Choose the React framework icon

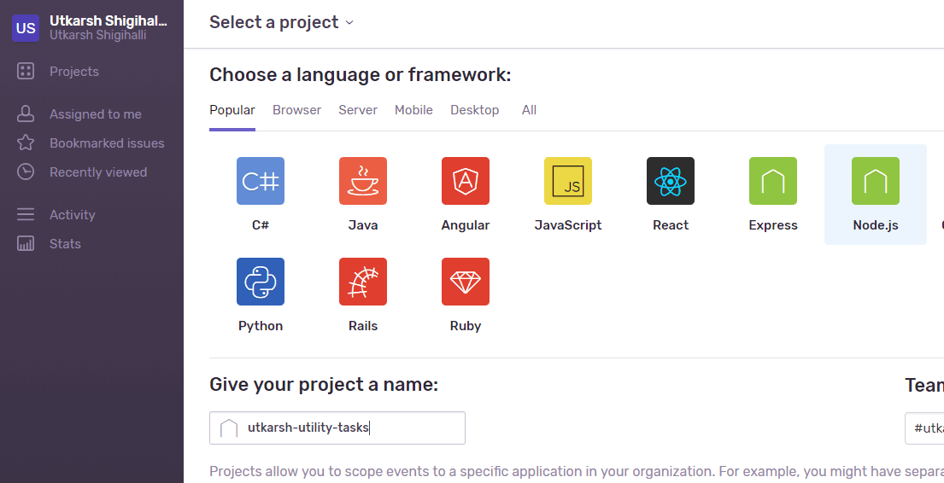[x=670, y=181]
